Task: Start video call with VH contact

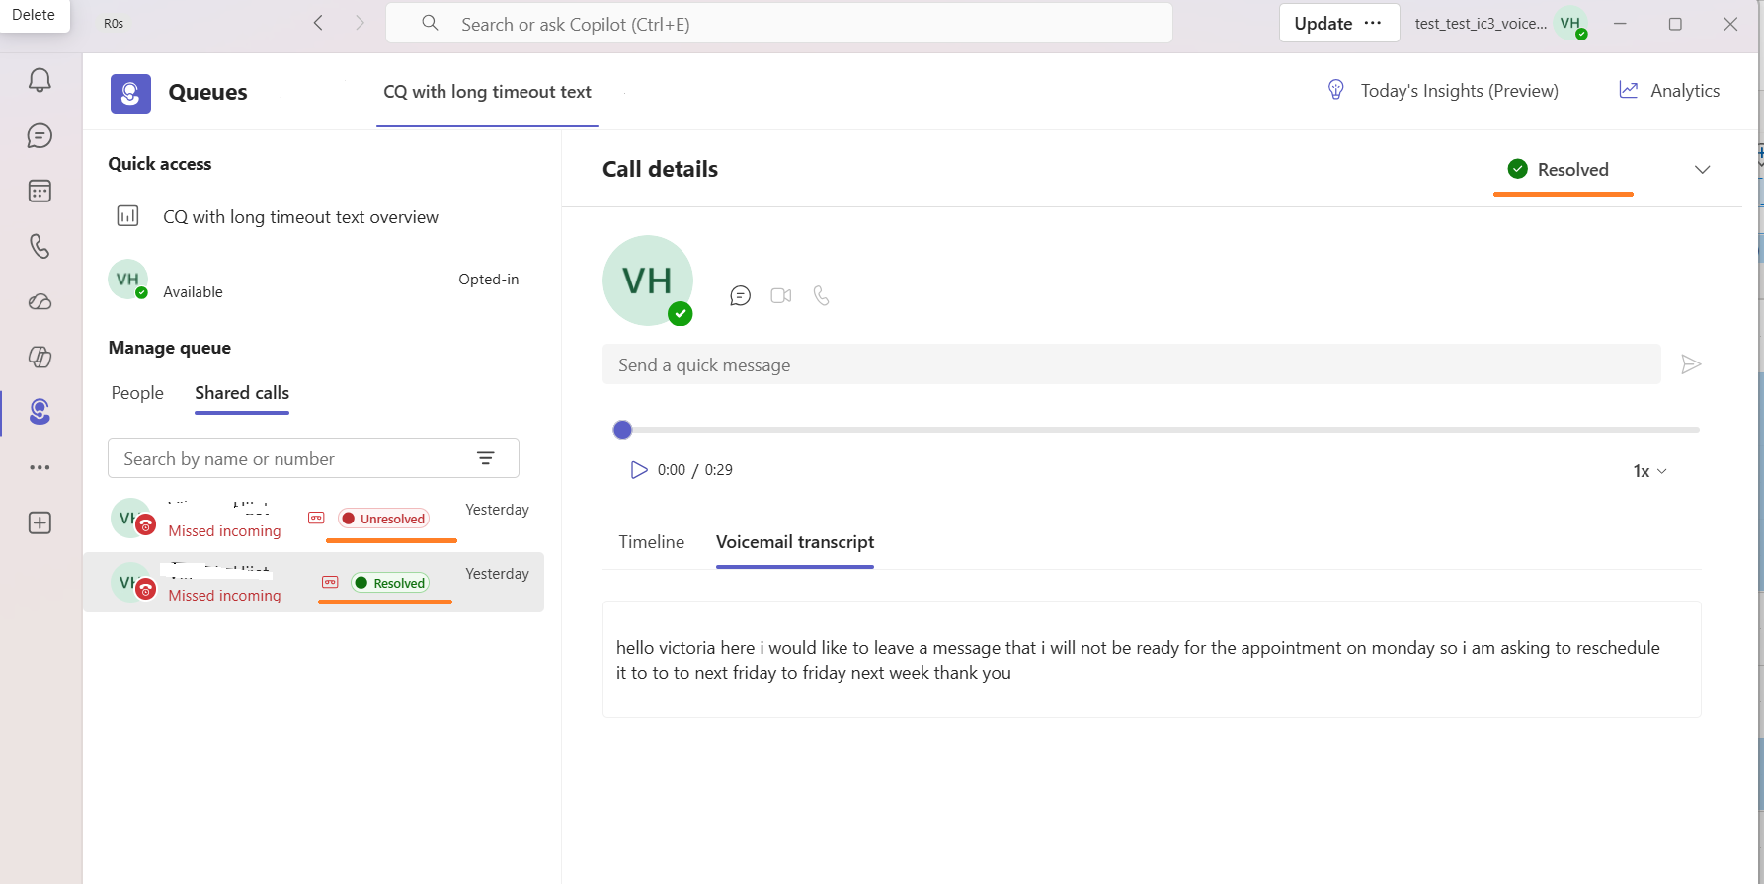Action: pos(780,295)
